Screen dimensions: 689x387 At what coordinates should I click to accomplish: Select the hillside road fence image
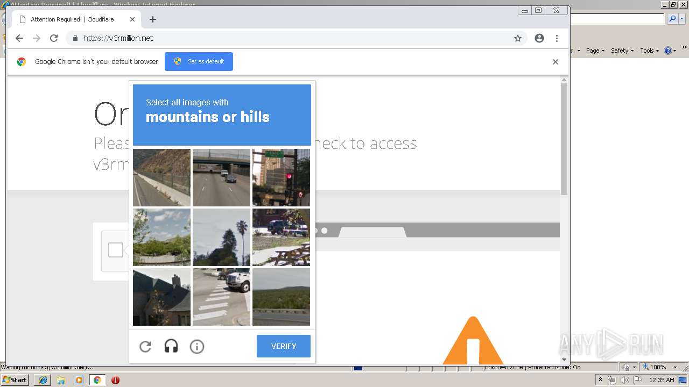tap(161, 177)
